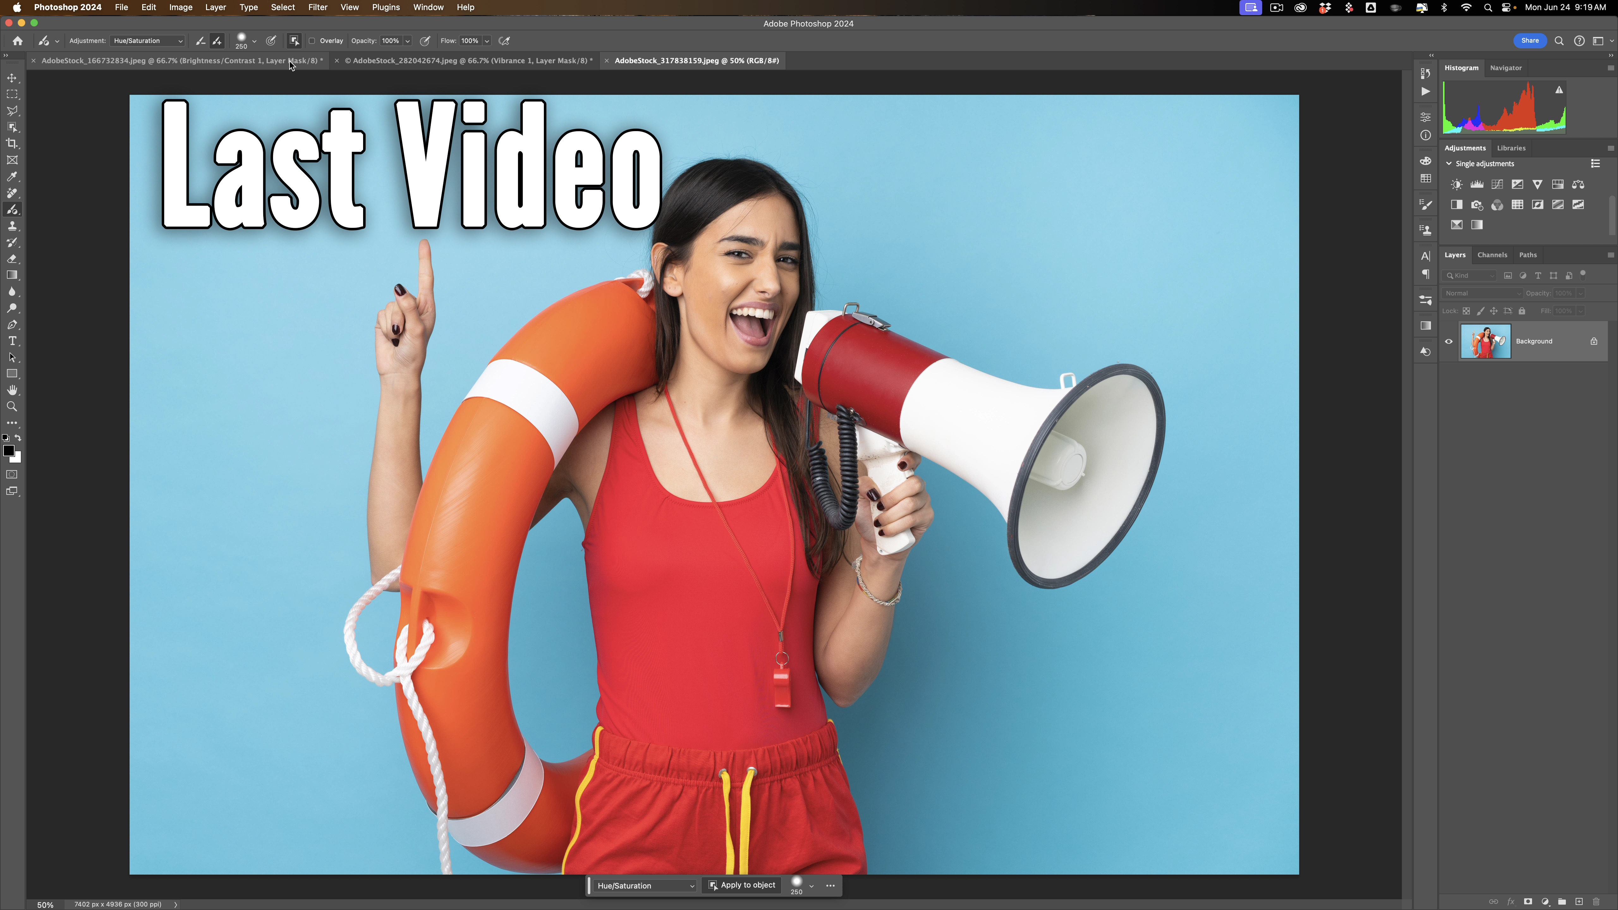
Task: Click the Background layer thumbnail
Action: click(x=1486, y=341)
